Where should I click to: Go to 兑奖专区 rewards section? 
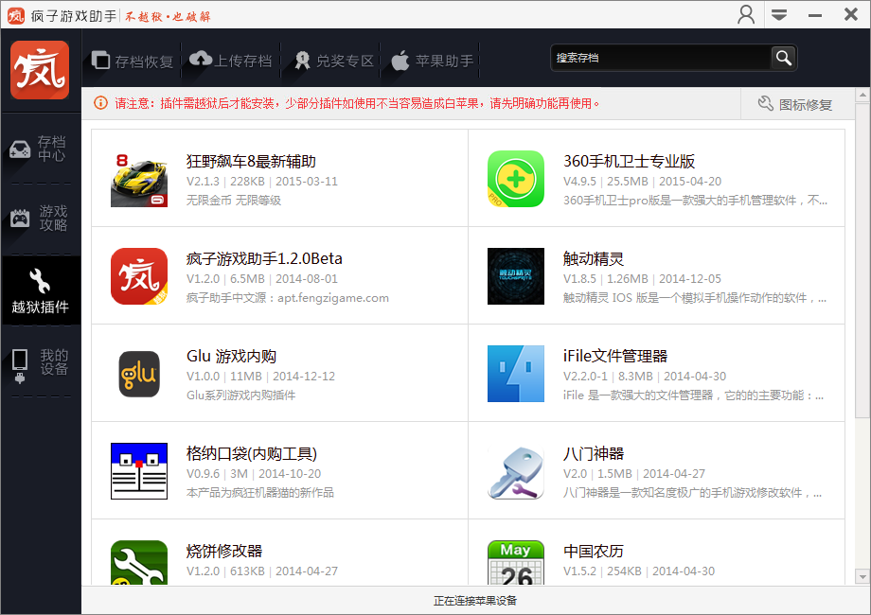pos(333,61)
